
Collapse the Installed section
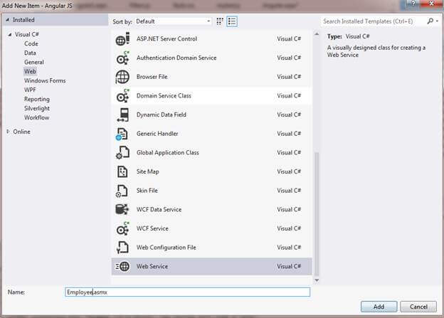7,20
